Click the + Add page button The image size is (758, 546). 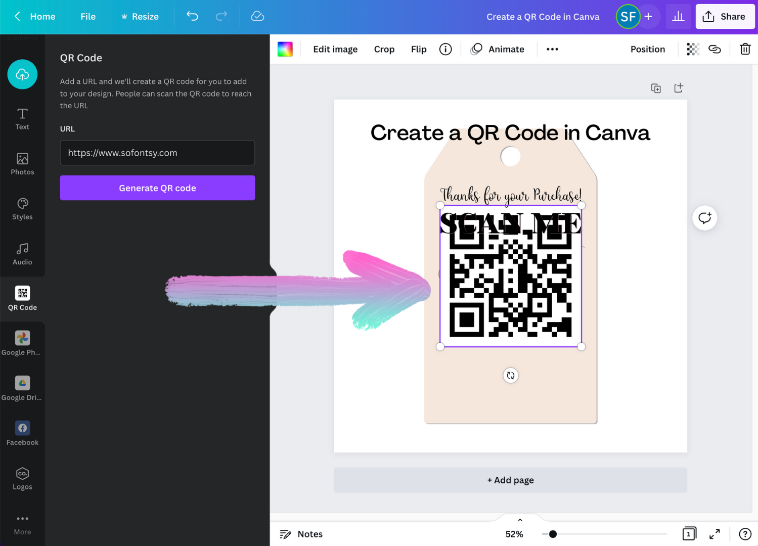511,480
